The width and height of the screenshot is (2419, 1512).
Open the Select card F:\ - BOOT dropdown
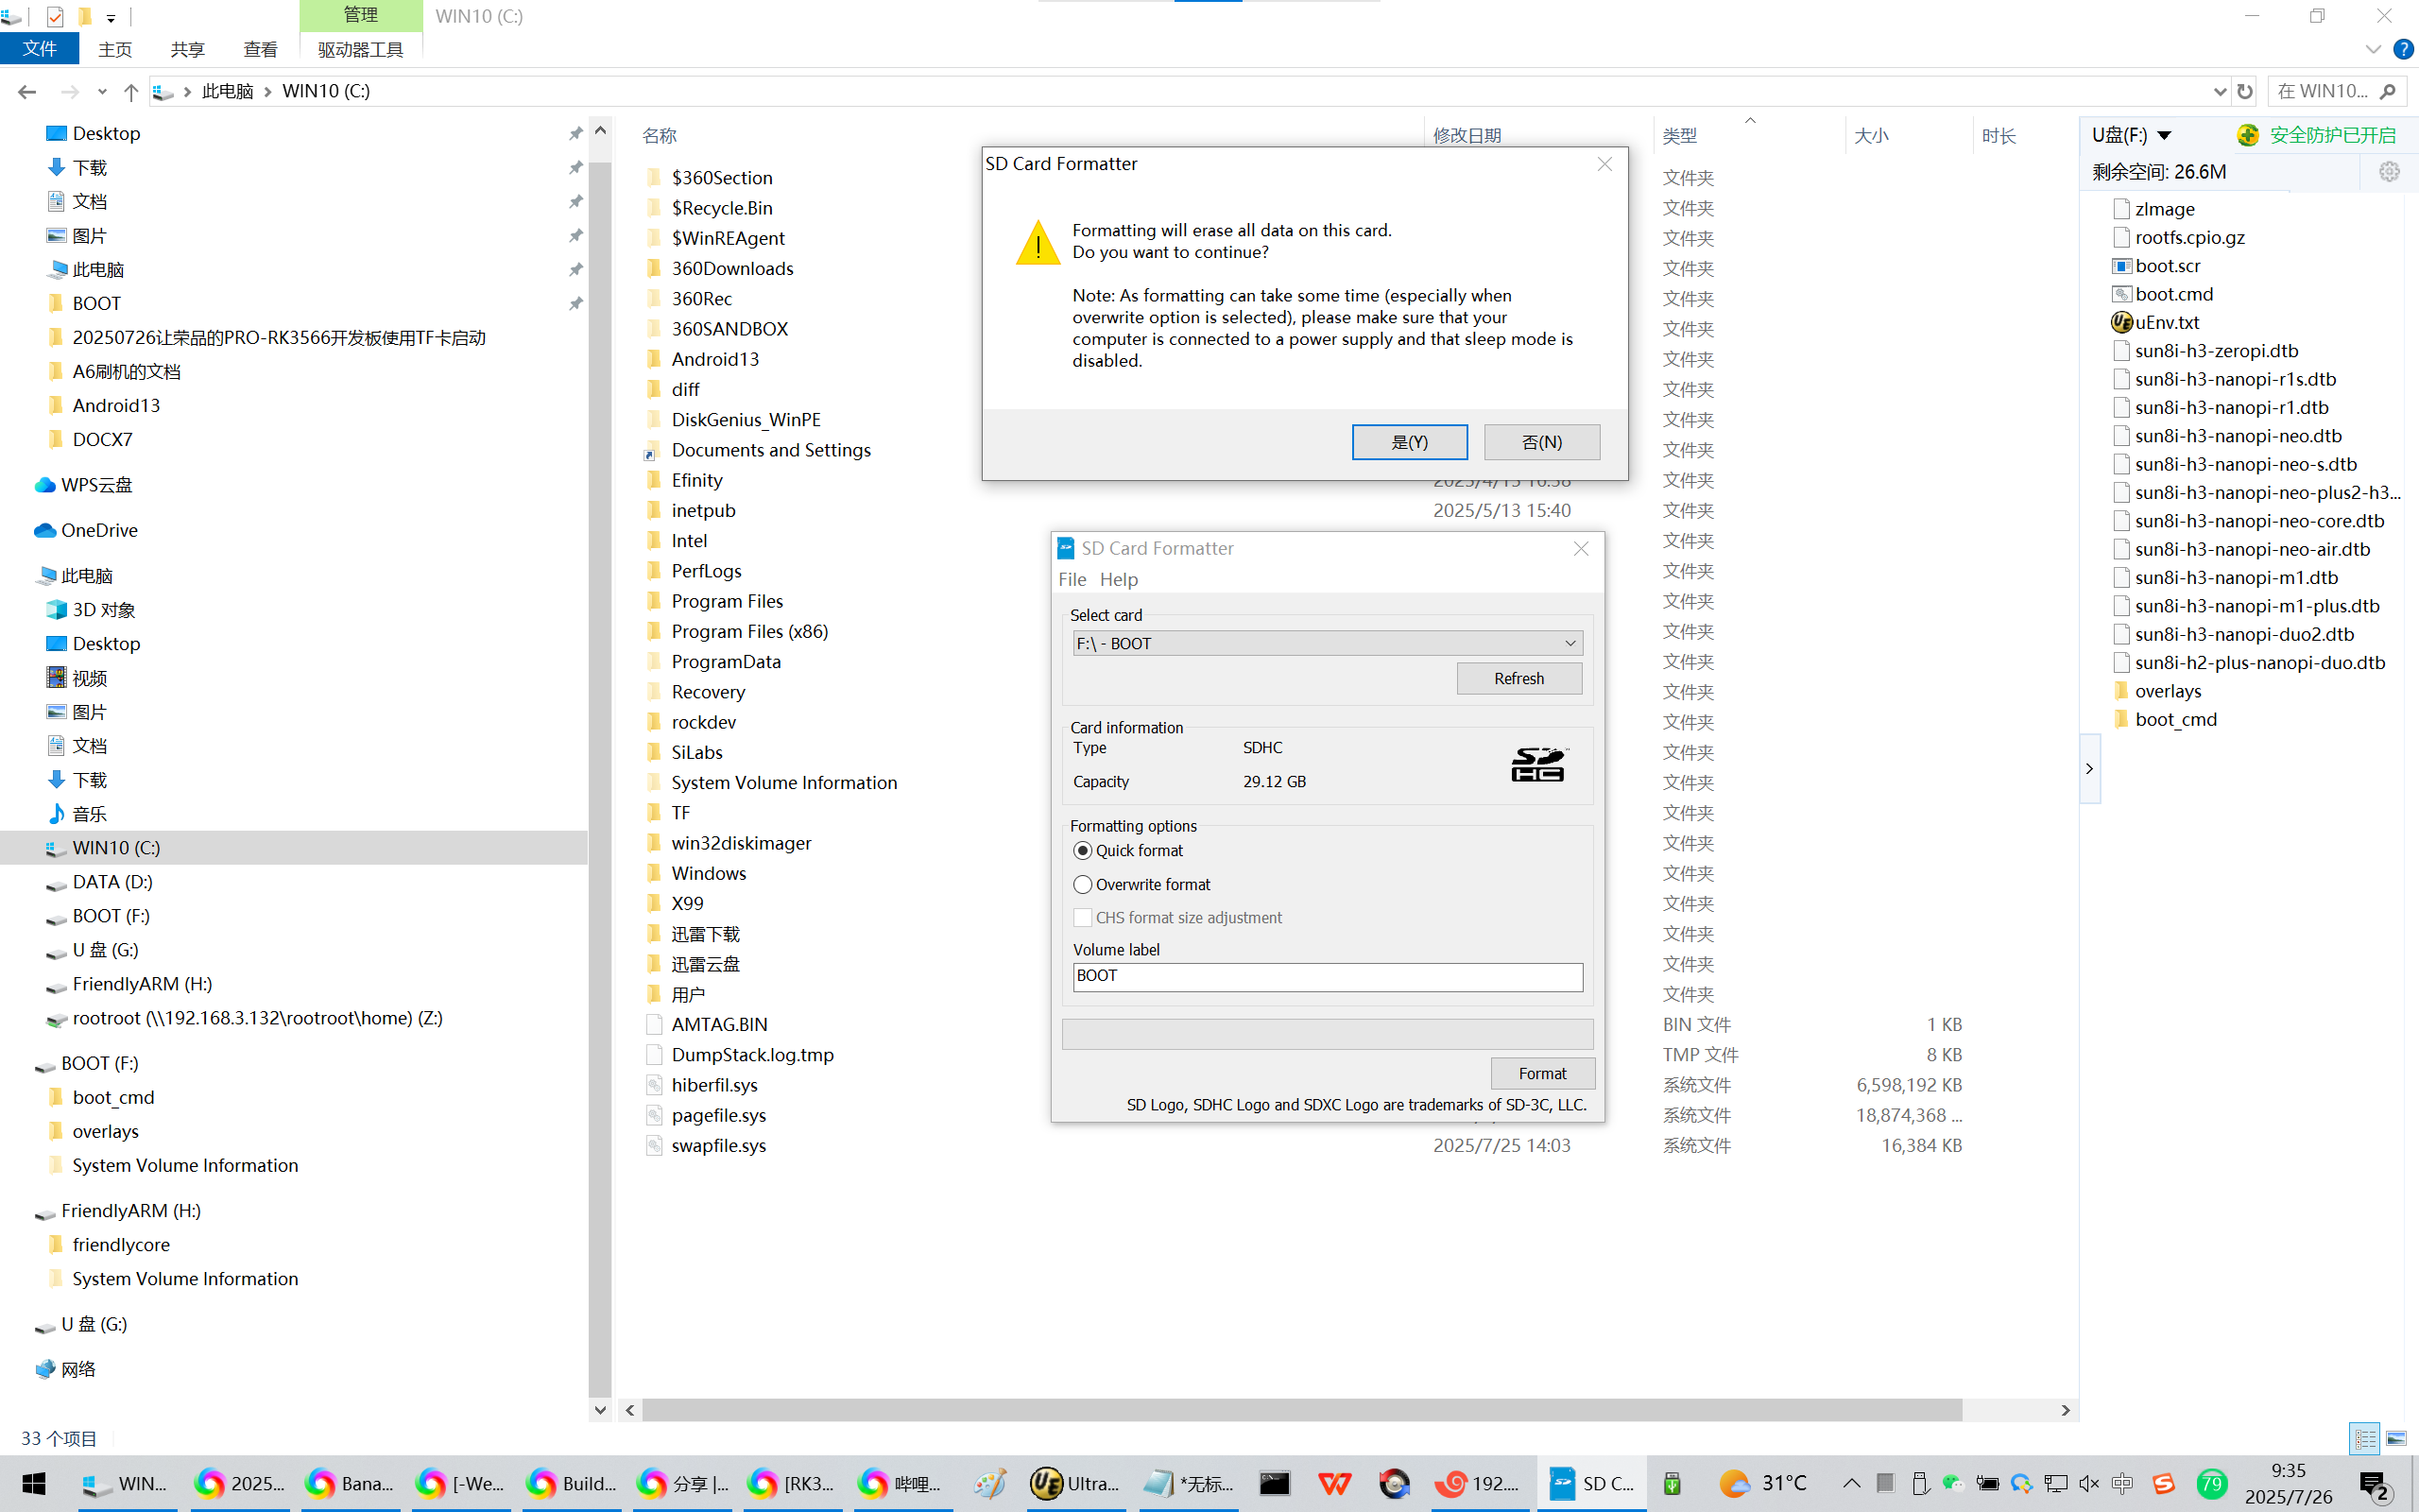click(x=1328, y=643)
